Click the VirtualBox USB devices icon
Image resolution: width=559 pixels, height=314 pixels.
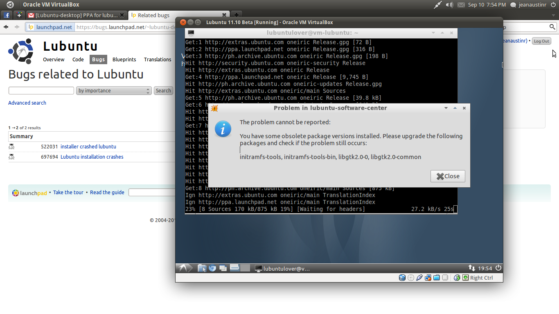coord(419,278)
